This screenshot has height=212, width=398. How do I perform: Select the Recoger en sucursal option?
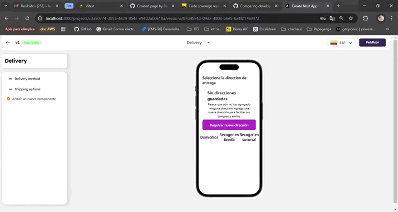249,137
